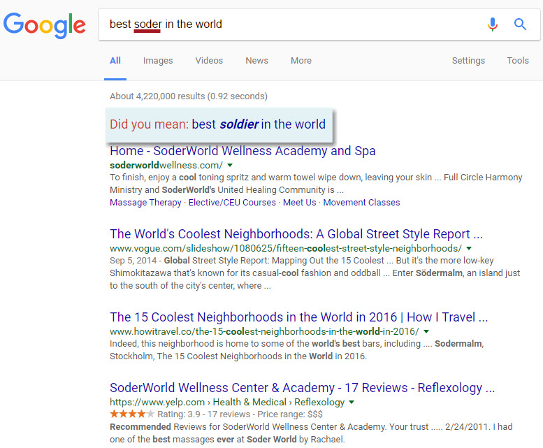Click 'best soldier in the world' suggestion

[258, 124]
